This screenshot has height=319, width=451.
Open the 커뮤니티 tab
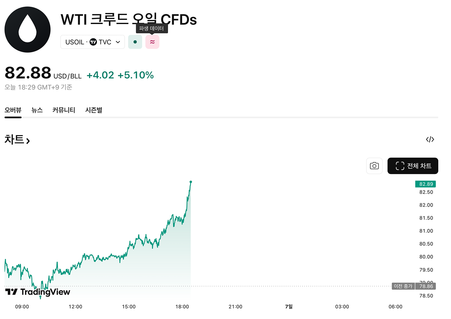tap(64, 110)
